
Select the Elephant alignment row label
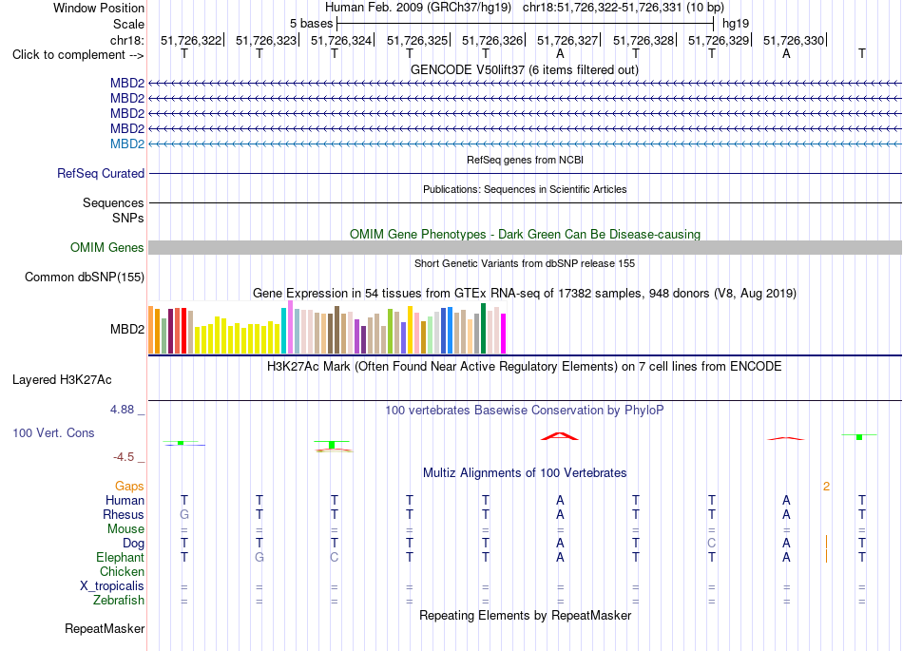tap(121, 558)
